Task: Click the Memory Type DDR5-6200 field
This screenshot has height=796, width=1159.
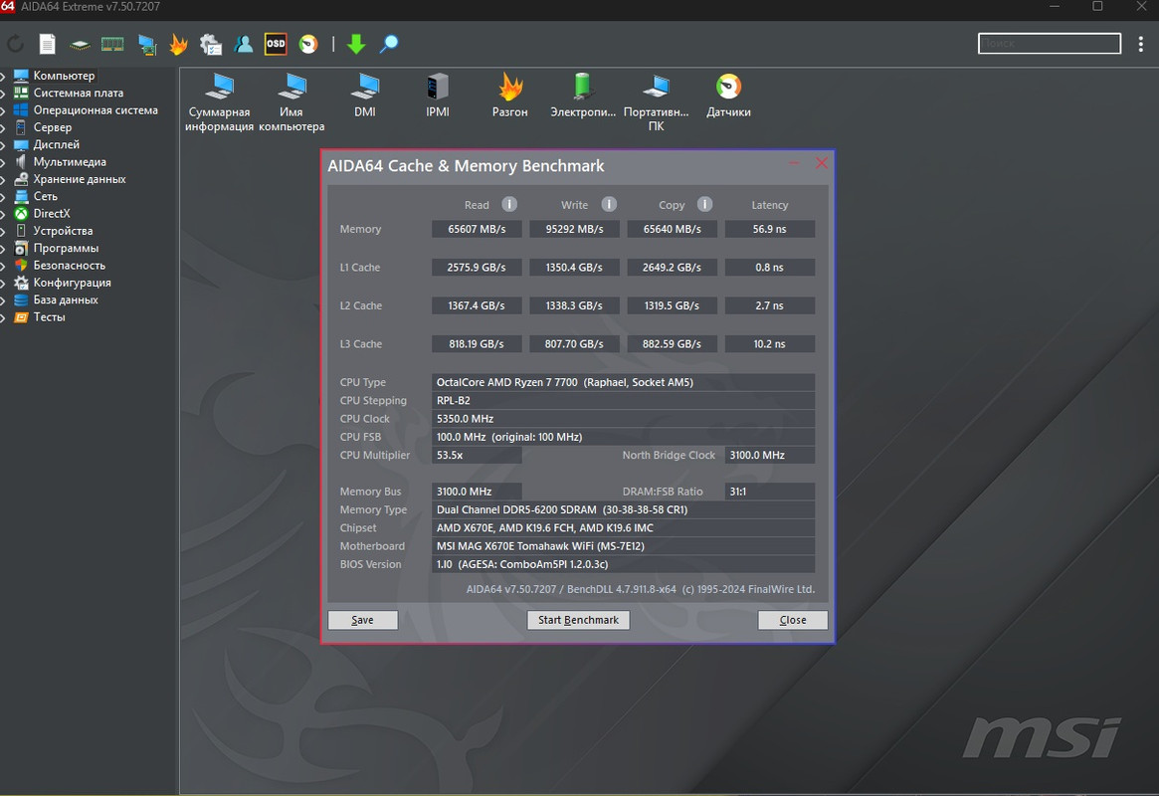Action: (x=623, y=510)
